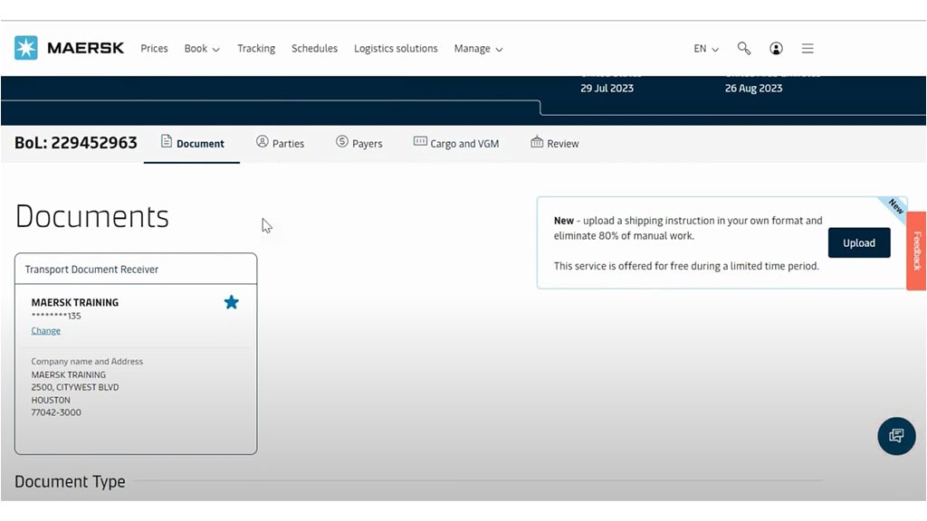Open the account profile icon

[x=776, y=48]
